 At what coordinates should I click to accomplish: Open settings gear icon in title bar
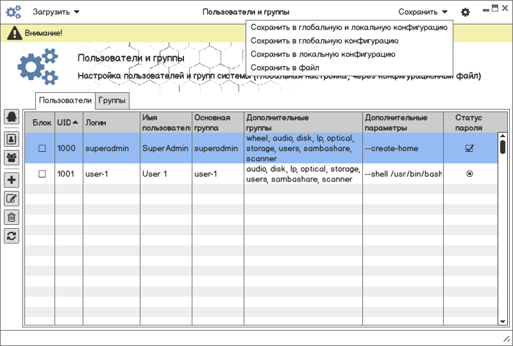point(466,12)
